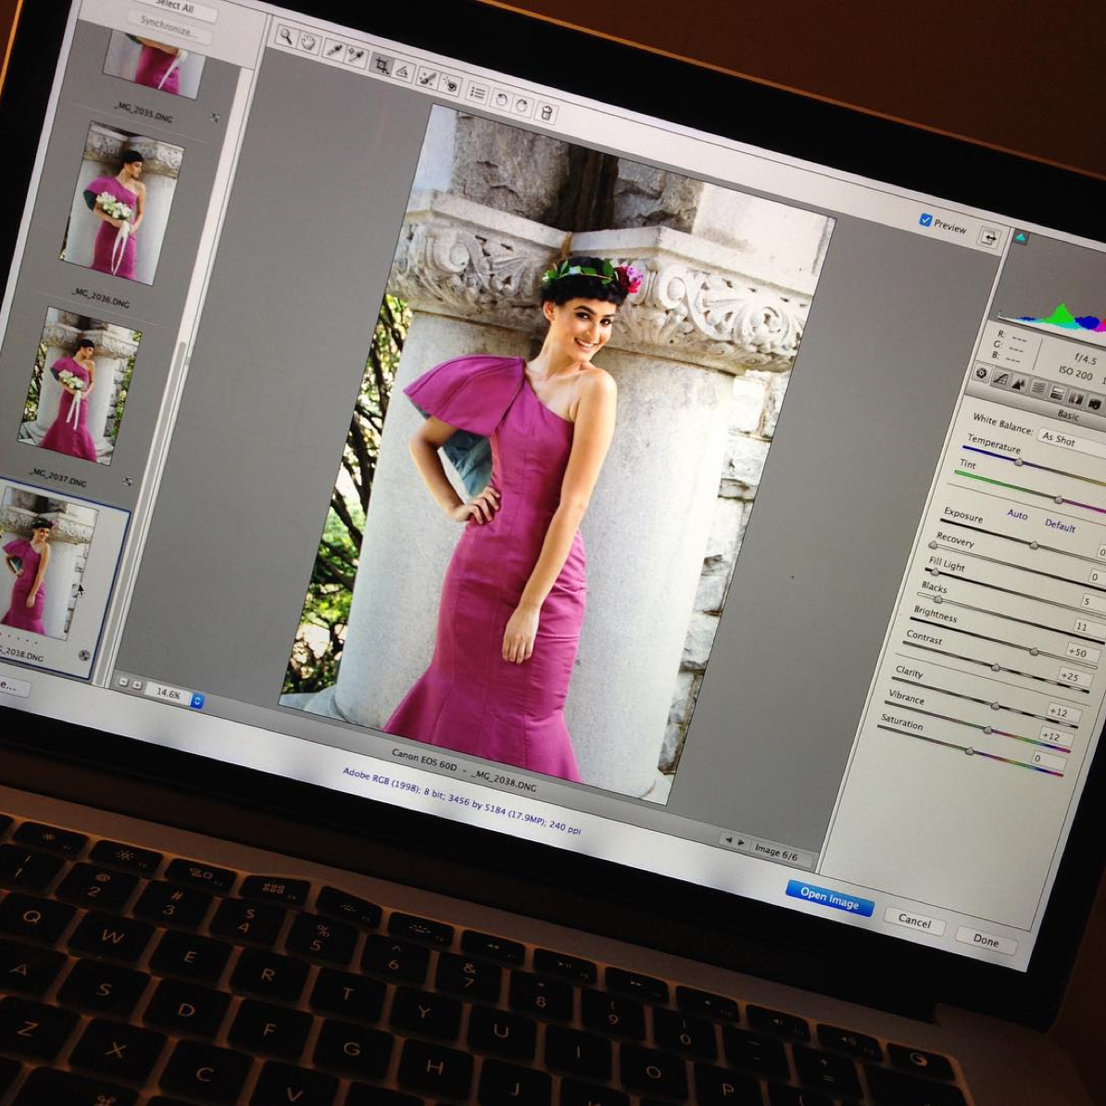Select the White Balance eyedropper tool

(x=333, y=49)
